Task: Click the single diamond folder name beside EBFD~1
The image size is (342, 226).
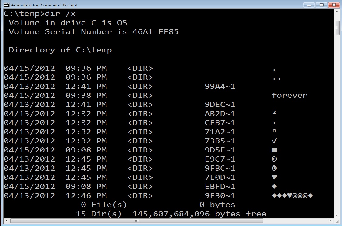Action: [x=274, y=186]
